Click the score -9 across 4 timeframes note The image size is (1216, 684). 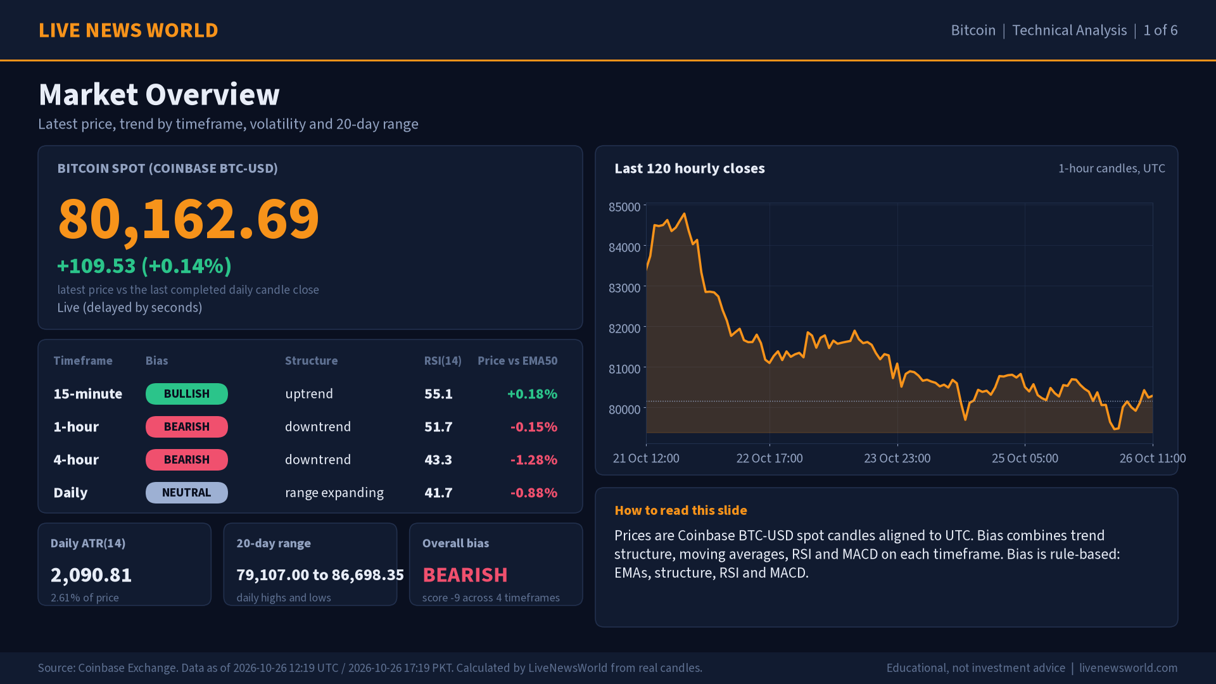pyautogui.click(x=491, y=598)
